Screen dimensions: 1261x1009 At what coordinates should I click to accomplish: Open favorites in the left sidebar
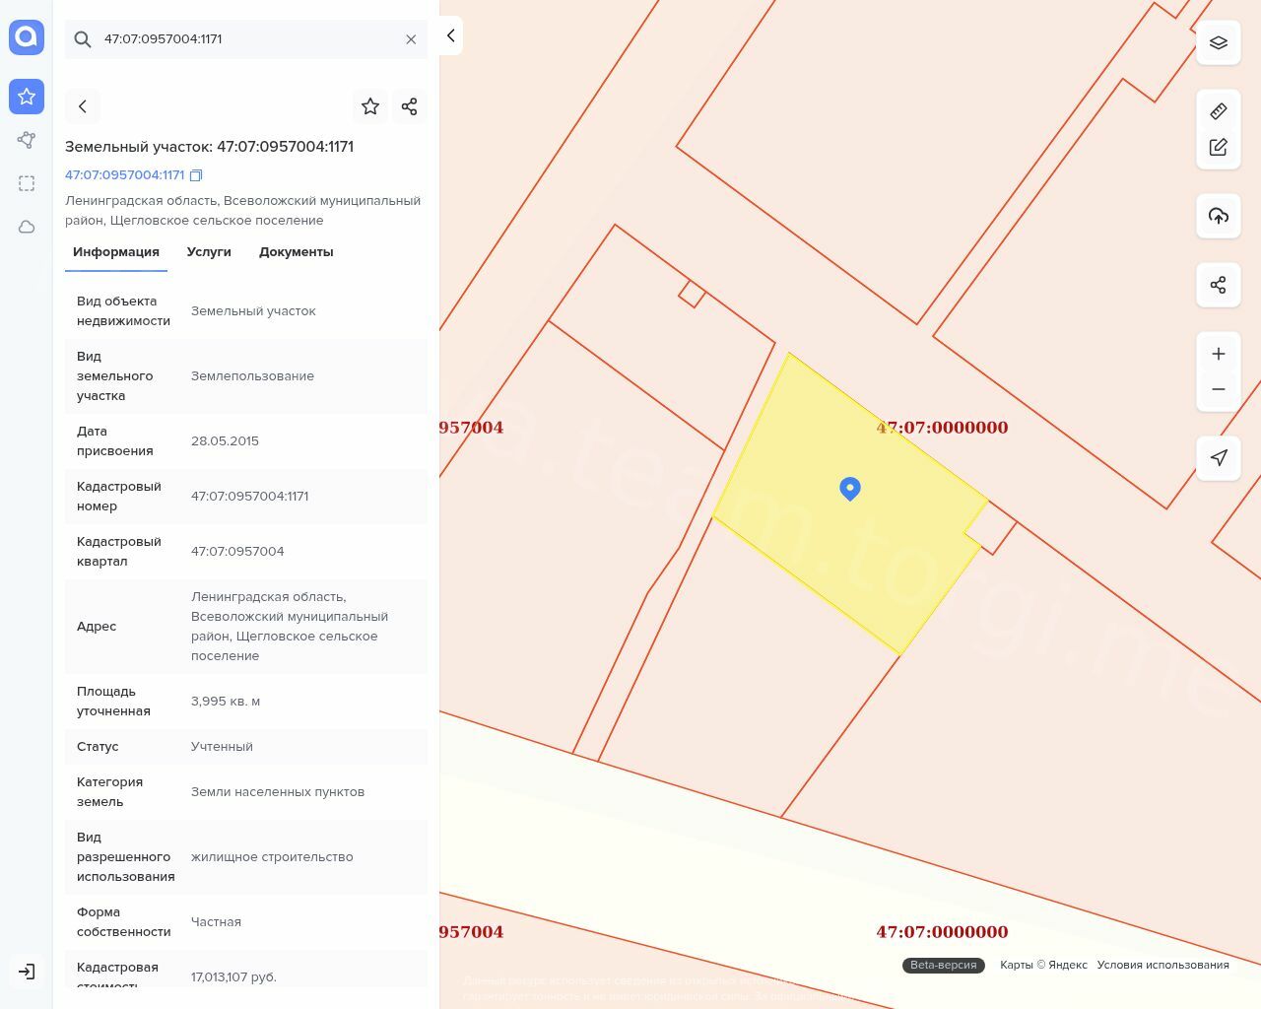(27, 97)
